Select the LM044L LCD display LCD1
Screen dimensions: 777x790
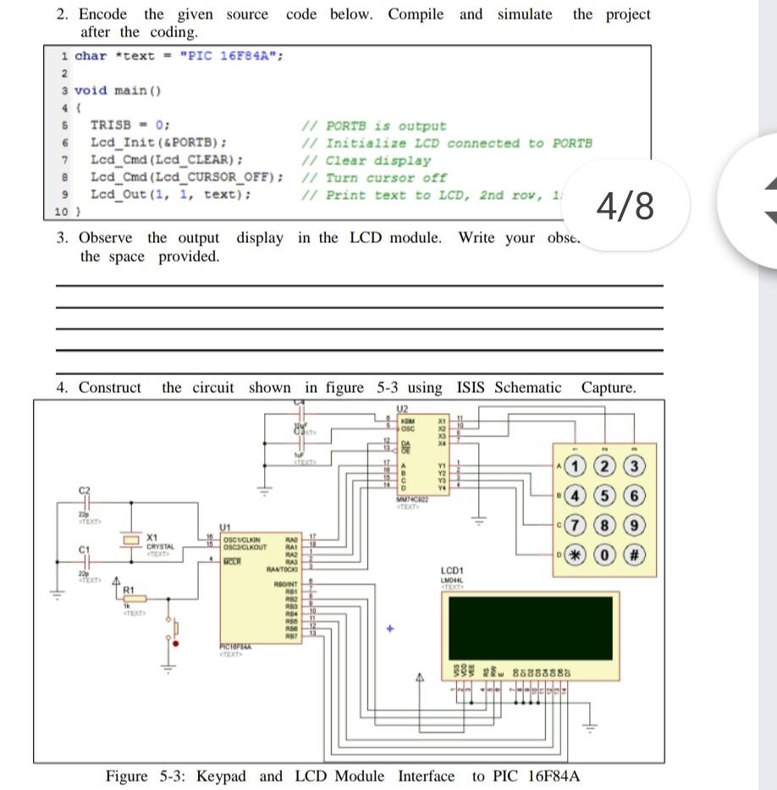(x=529, y=627)
